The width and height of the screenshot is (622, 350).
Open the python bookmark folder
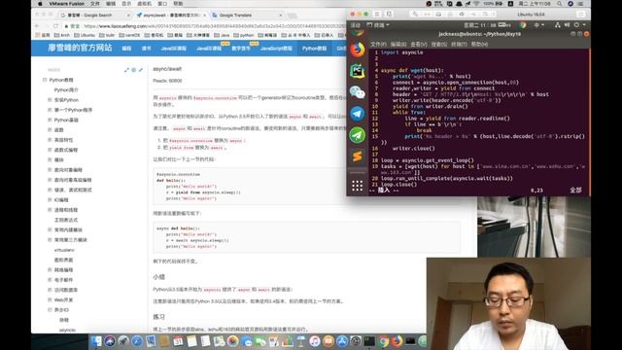click(x=244, y=35)
